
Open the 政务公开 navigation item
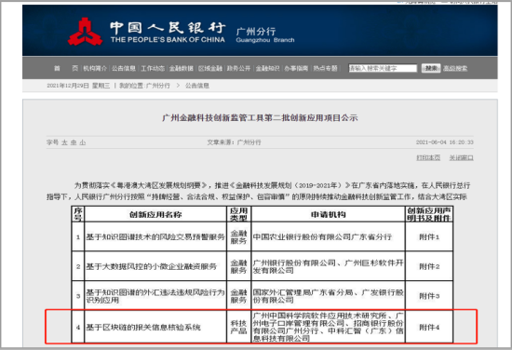(x=238, y=68)
